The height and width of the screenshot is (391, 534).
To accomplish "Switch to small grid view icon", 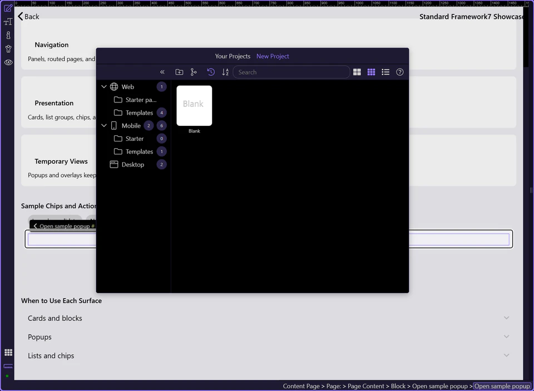I will coord(371,72).
